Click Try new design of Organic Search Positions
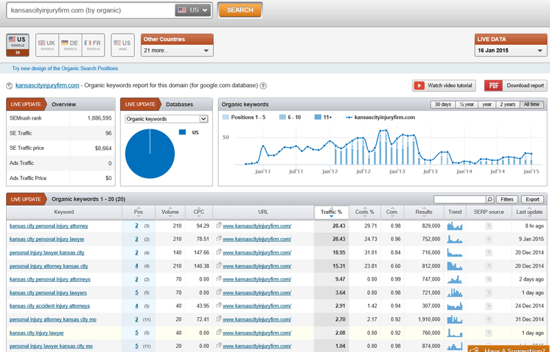The height and width of the screenshot is (352, 550). pos(65,68)
